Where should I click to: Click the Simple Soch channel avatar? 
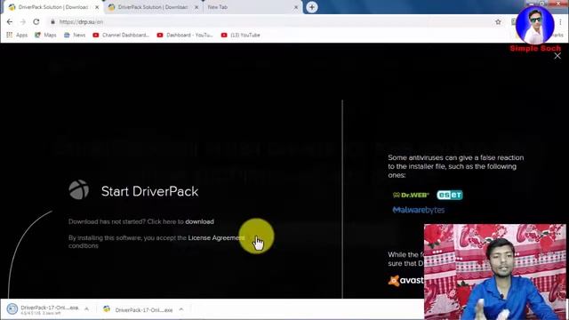pos(535,26)
